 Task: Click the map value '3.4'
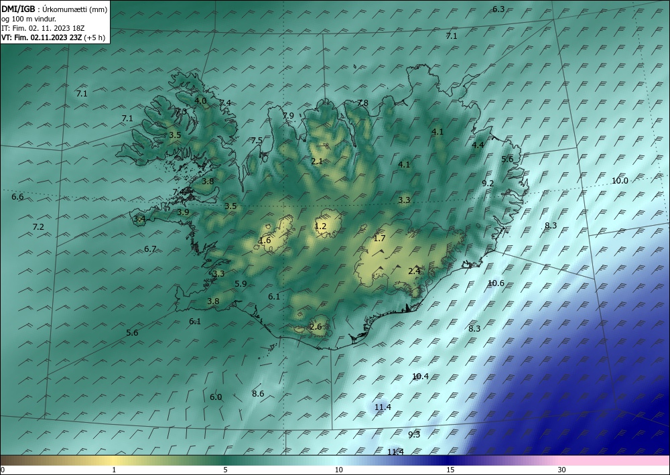coord(140,219)
